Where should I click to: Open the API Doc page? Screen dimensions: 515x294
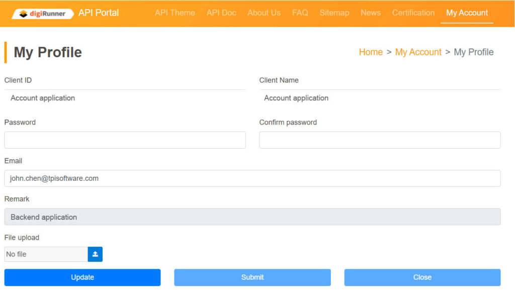tap(221, 13)
